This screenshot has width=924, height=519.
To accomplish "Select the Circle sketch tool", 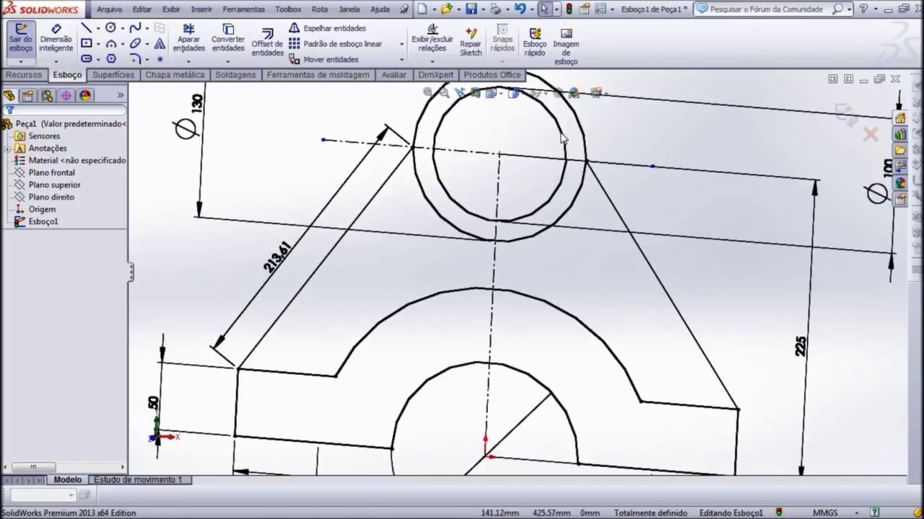I will [x=110, y=28].
